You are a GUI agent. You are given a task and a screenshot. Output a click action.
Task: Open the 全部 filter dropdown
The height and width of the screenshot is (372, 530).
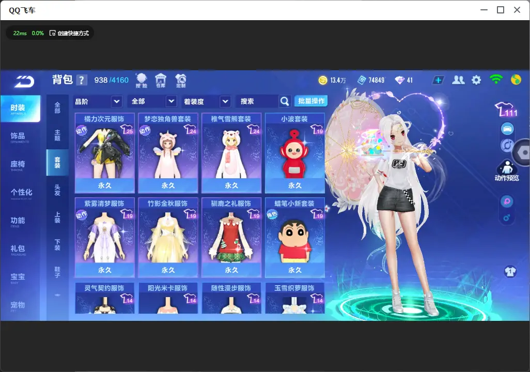152,101
